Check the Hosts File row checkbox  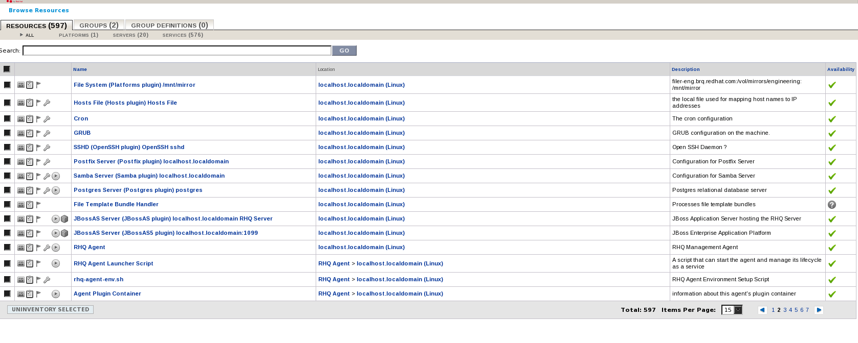pos(7,103)
